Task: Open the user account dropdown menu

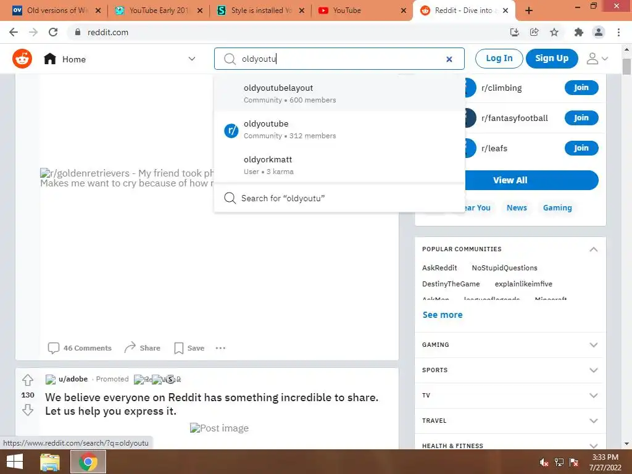Action: point(597,59)
